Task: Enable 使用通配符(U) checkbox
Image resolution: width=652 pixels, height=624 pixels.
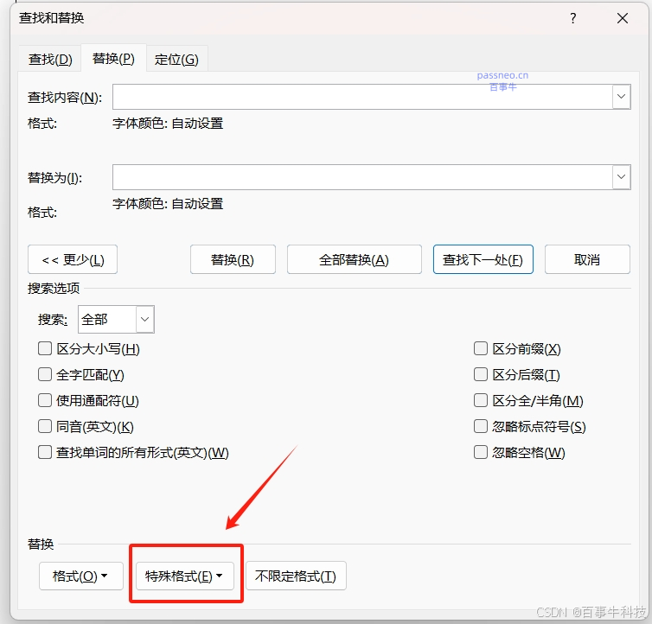Action: point(44,400)
